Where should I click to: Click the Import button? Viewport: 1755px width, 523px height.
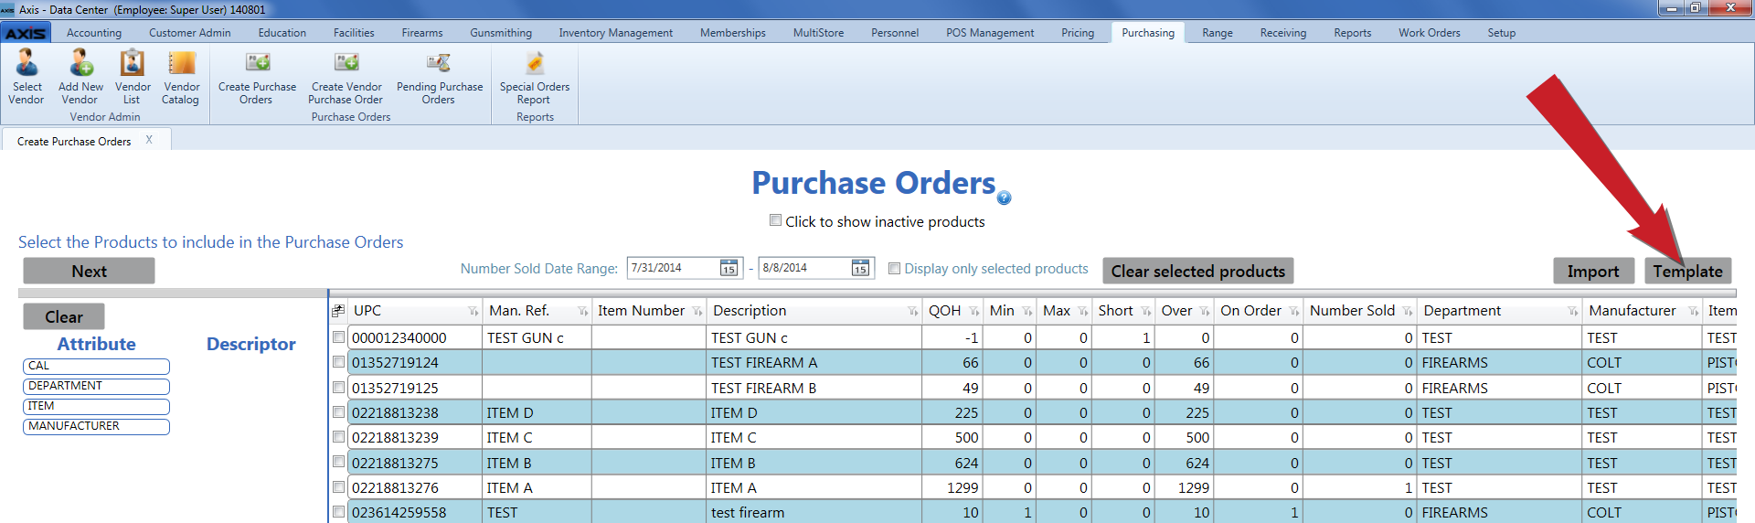[1593, 271]
